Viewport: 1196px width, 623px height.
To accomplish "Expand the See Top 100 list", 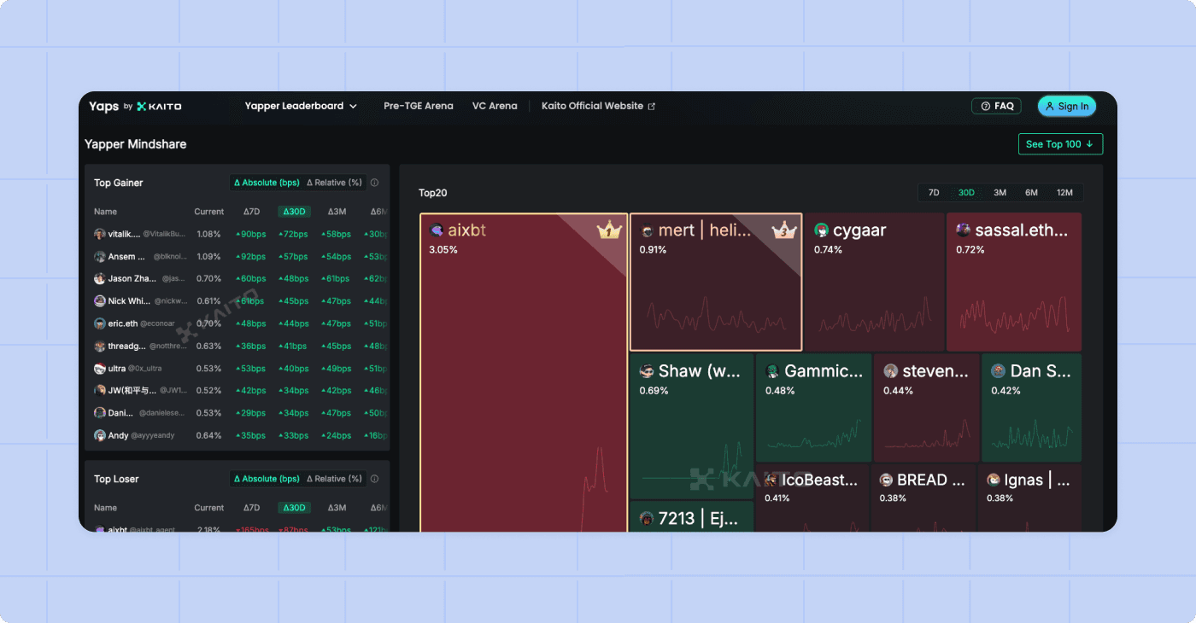I will coord(1059,144).
